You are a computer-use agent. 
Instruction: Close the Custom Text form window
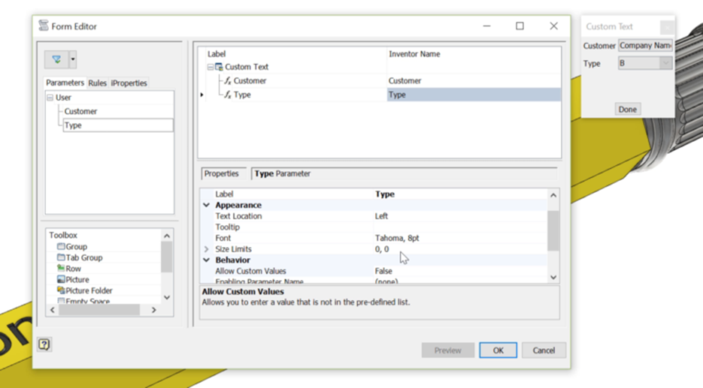[x=667, y=27]
